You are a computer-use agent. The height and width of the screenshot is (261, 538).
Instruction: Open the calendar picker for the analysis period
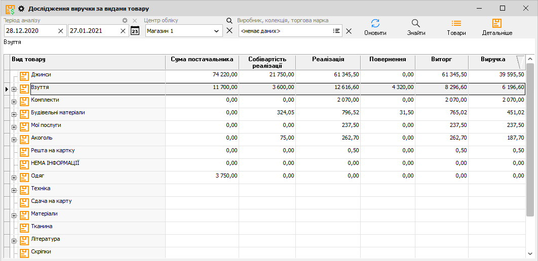pyautogui.click(x=135, y=31)
